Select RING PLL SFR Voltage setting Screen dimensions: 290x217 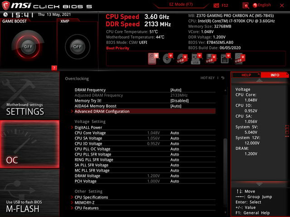[145, 160]
